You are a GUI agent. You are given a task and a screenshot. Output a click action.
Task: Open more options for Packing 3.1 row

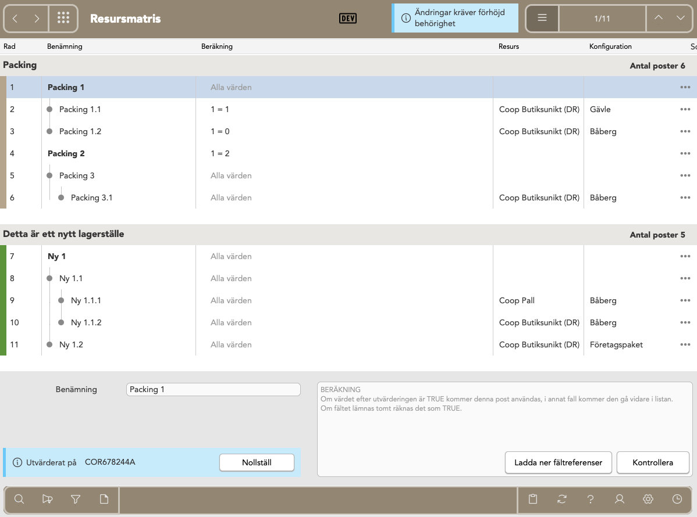pos(685,198)
